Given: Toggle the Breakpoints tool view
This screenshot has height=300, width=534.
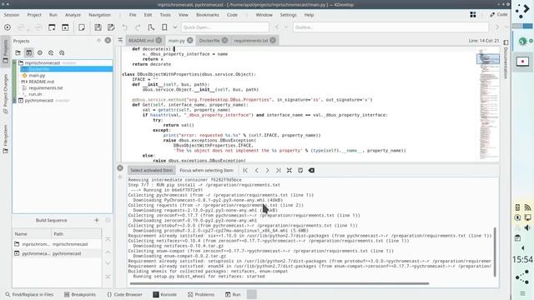Looking at the screenshot, I should [80, 294].
